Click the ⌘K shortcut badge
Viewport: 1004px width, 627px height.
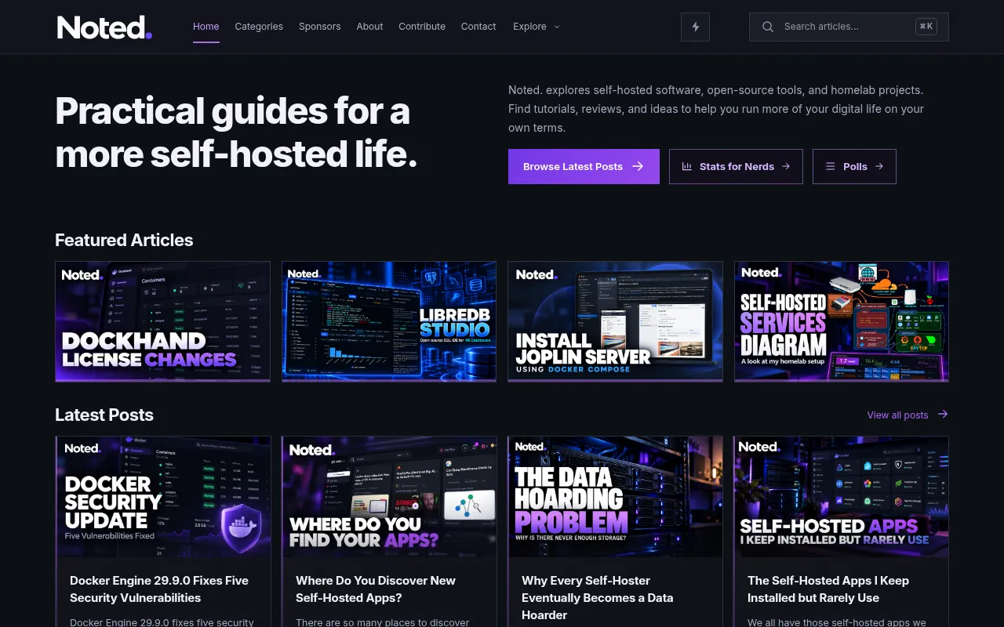pos(926,27)
